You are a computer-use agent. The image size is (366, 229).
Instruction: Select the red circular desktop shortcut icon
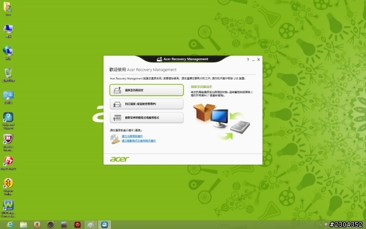pos(8,163)
